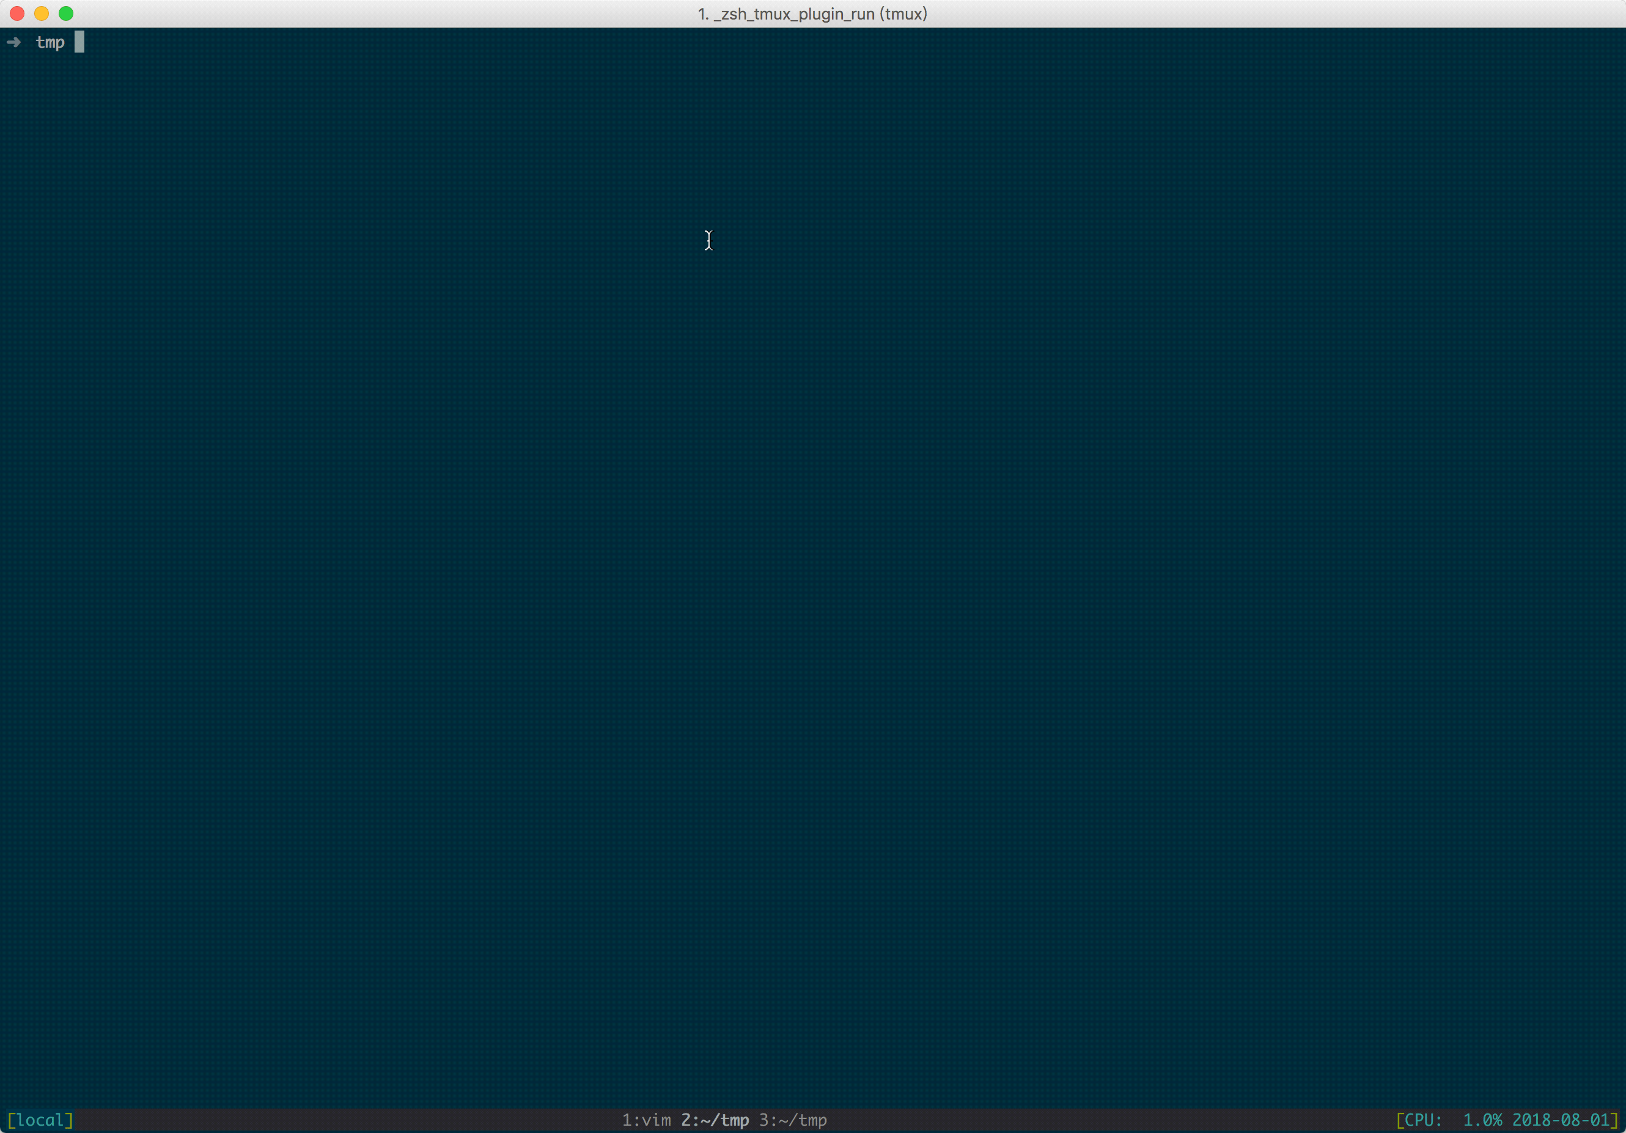Click the red close window button

pyautogui.click(x=17, y=13)
